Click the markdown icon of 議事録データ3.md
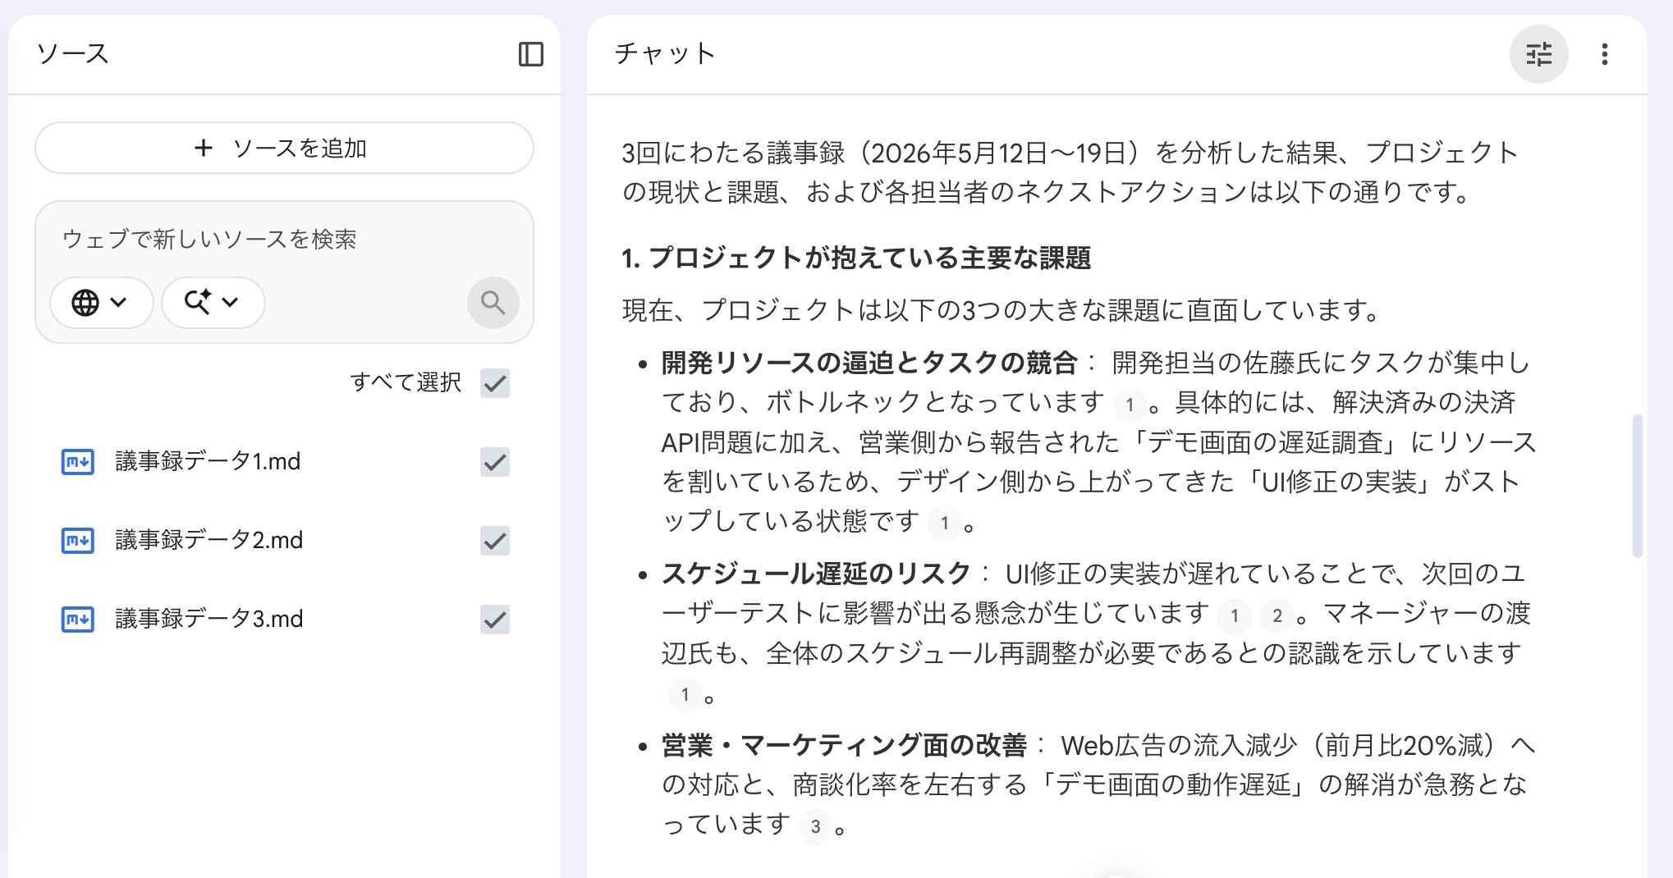The height and width of the screenshot is (878, 1673). [78, 619]
